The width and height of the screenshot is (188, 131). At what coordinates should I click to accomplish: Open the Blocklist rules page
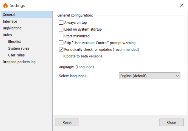(x=14, y=41)
